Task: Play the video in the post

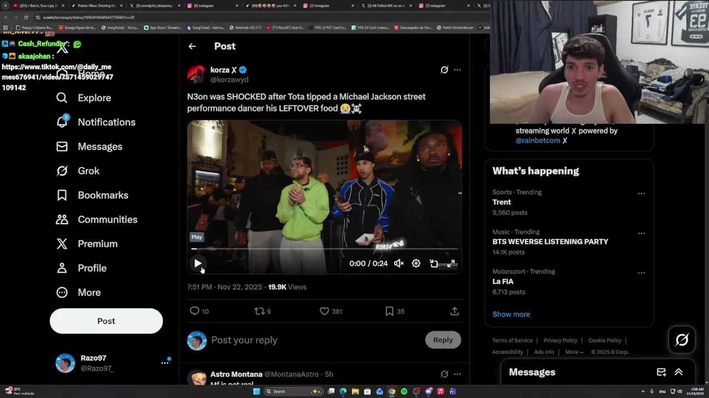Action: coord(198,264)
